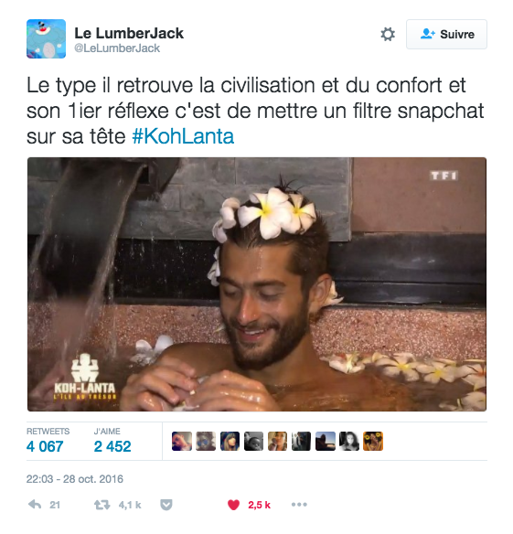Open the fourth grayscale liker avatar
Screen dimensions: 513x534
pos(254,441)
